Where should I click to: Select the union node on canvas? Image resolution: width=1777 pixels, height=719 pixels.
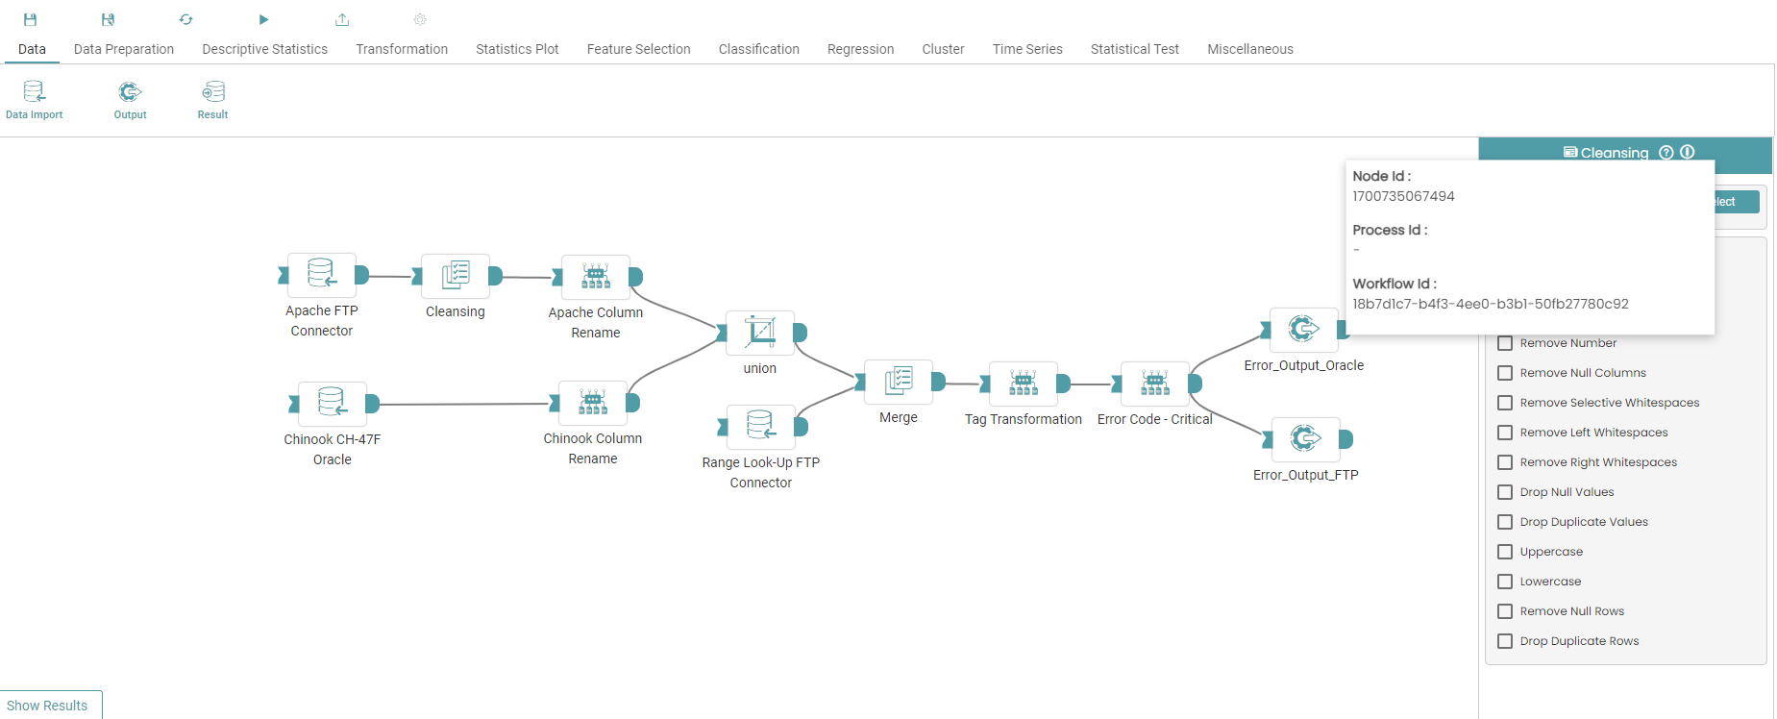[x=760, y=333]
